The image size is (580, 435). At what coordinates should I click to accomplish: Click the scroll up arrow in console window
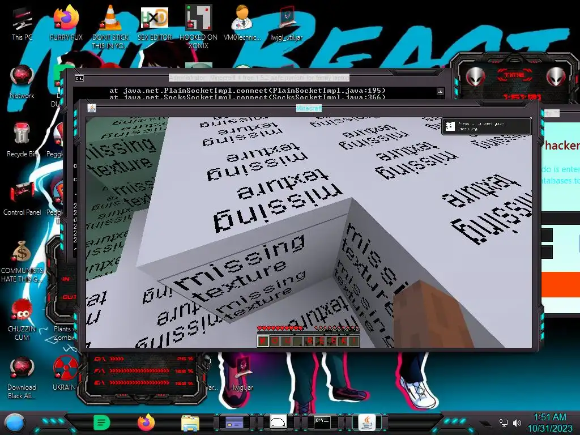(x=440, y=91)
